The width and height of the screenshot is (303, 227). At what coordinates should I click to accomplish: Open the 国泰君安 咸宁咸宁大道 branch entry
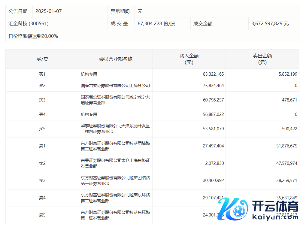tap(115, 100)
